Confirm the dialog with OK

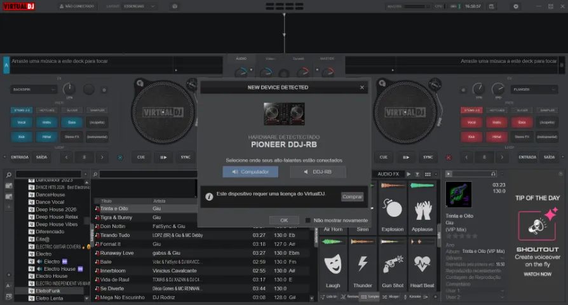coord(284,220)
